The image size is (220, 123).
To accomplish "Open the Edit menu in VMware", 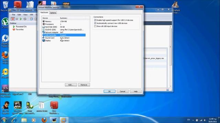I will 19,14.
